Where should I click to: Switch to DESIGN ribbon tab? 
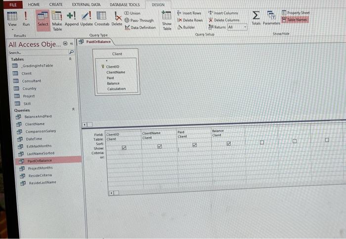click(158, 4)
